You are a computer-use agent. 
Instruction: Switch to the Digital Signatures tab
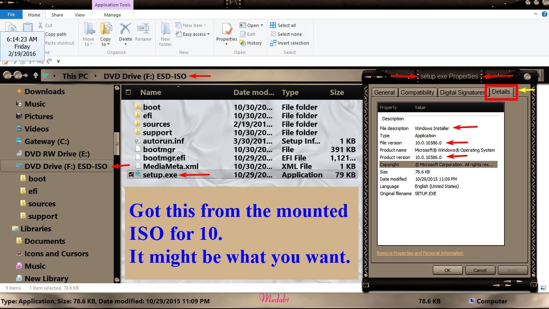462,92
